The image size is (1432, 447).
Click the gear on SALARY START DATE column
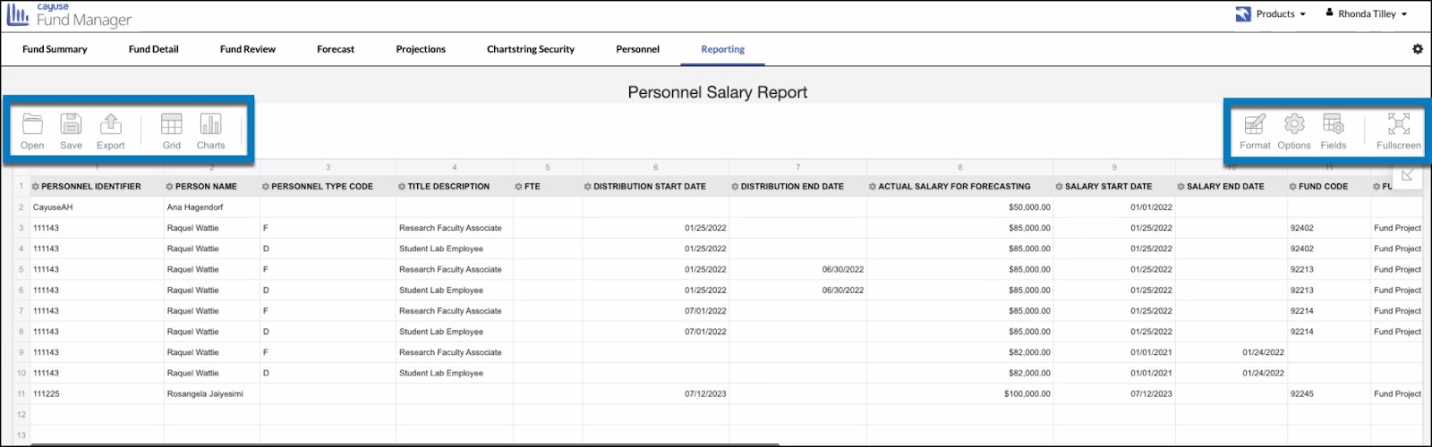1059,187
